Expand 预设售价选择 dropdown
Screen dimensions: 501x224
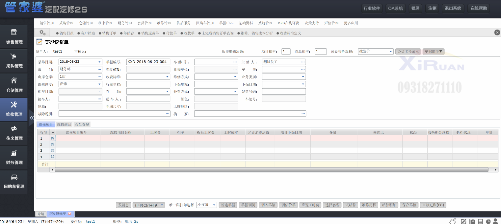coord(391,52)
